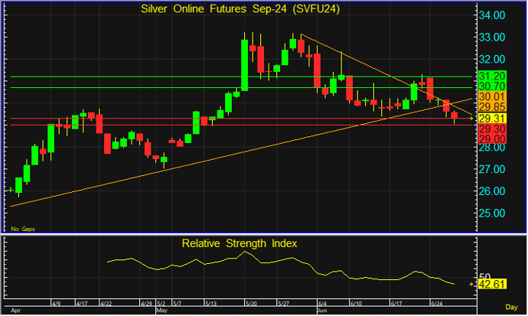Image resolution: width=528 pixels, height=316 pixels.
Task: Select the green 30.70 price level tag
Action: pos(489,87)
